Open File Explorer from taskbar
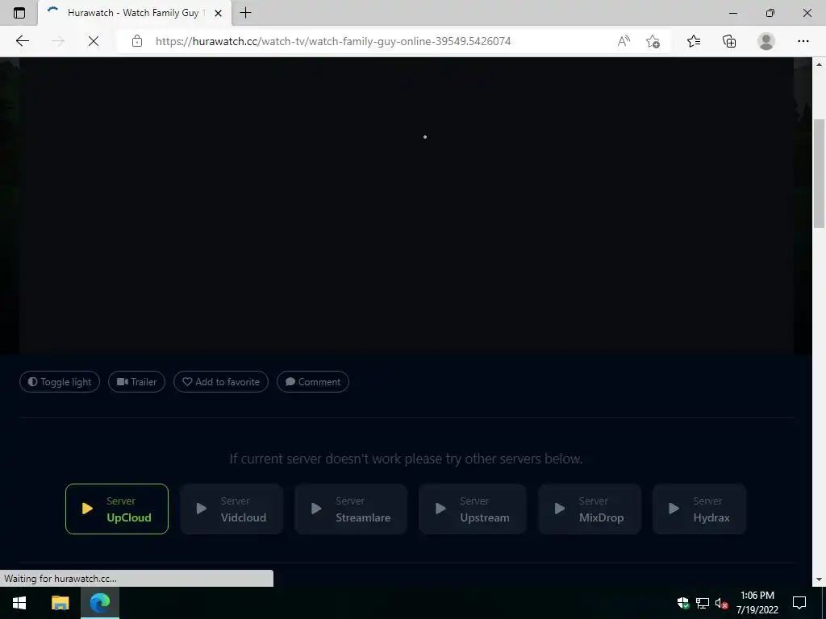This screenshot has height=619, width=826. 60,603
